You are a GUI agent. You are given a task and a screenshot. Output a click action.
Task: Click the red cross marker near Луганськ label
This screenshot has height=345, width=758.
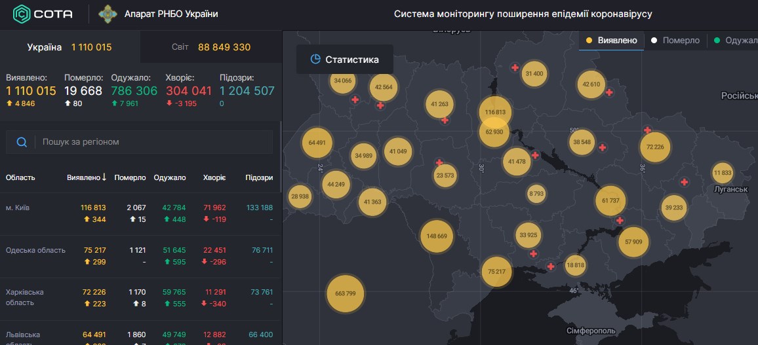(684, 183)
